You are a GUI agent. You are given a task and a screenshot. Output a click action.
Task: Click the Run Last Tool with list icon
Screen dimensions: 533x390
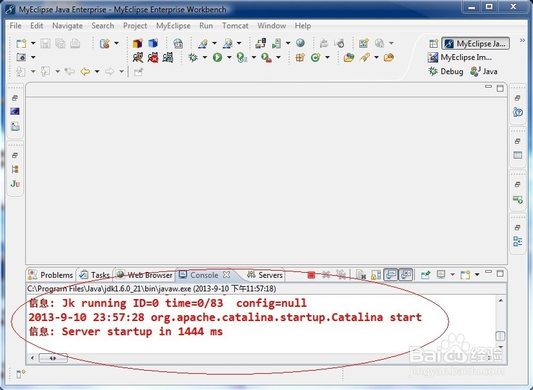pos(242,57)
